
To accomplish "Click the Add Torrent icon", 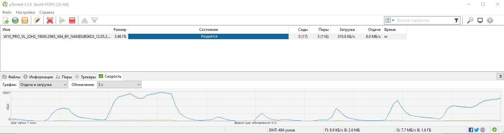I will (x=6, y=20).
